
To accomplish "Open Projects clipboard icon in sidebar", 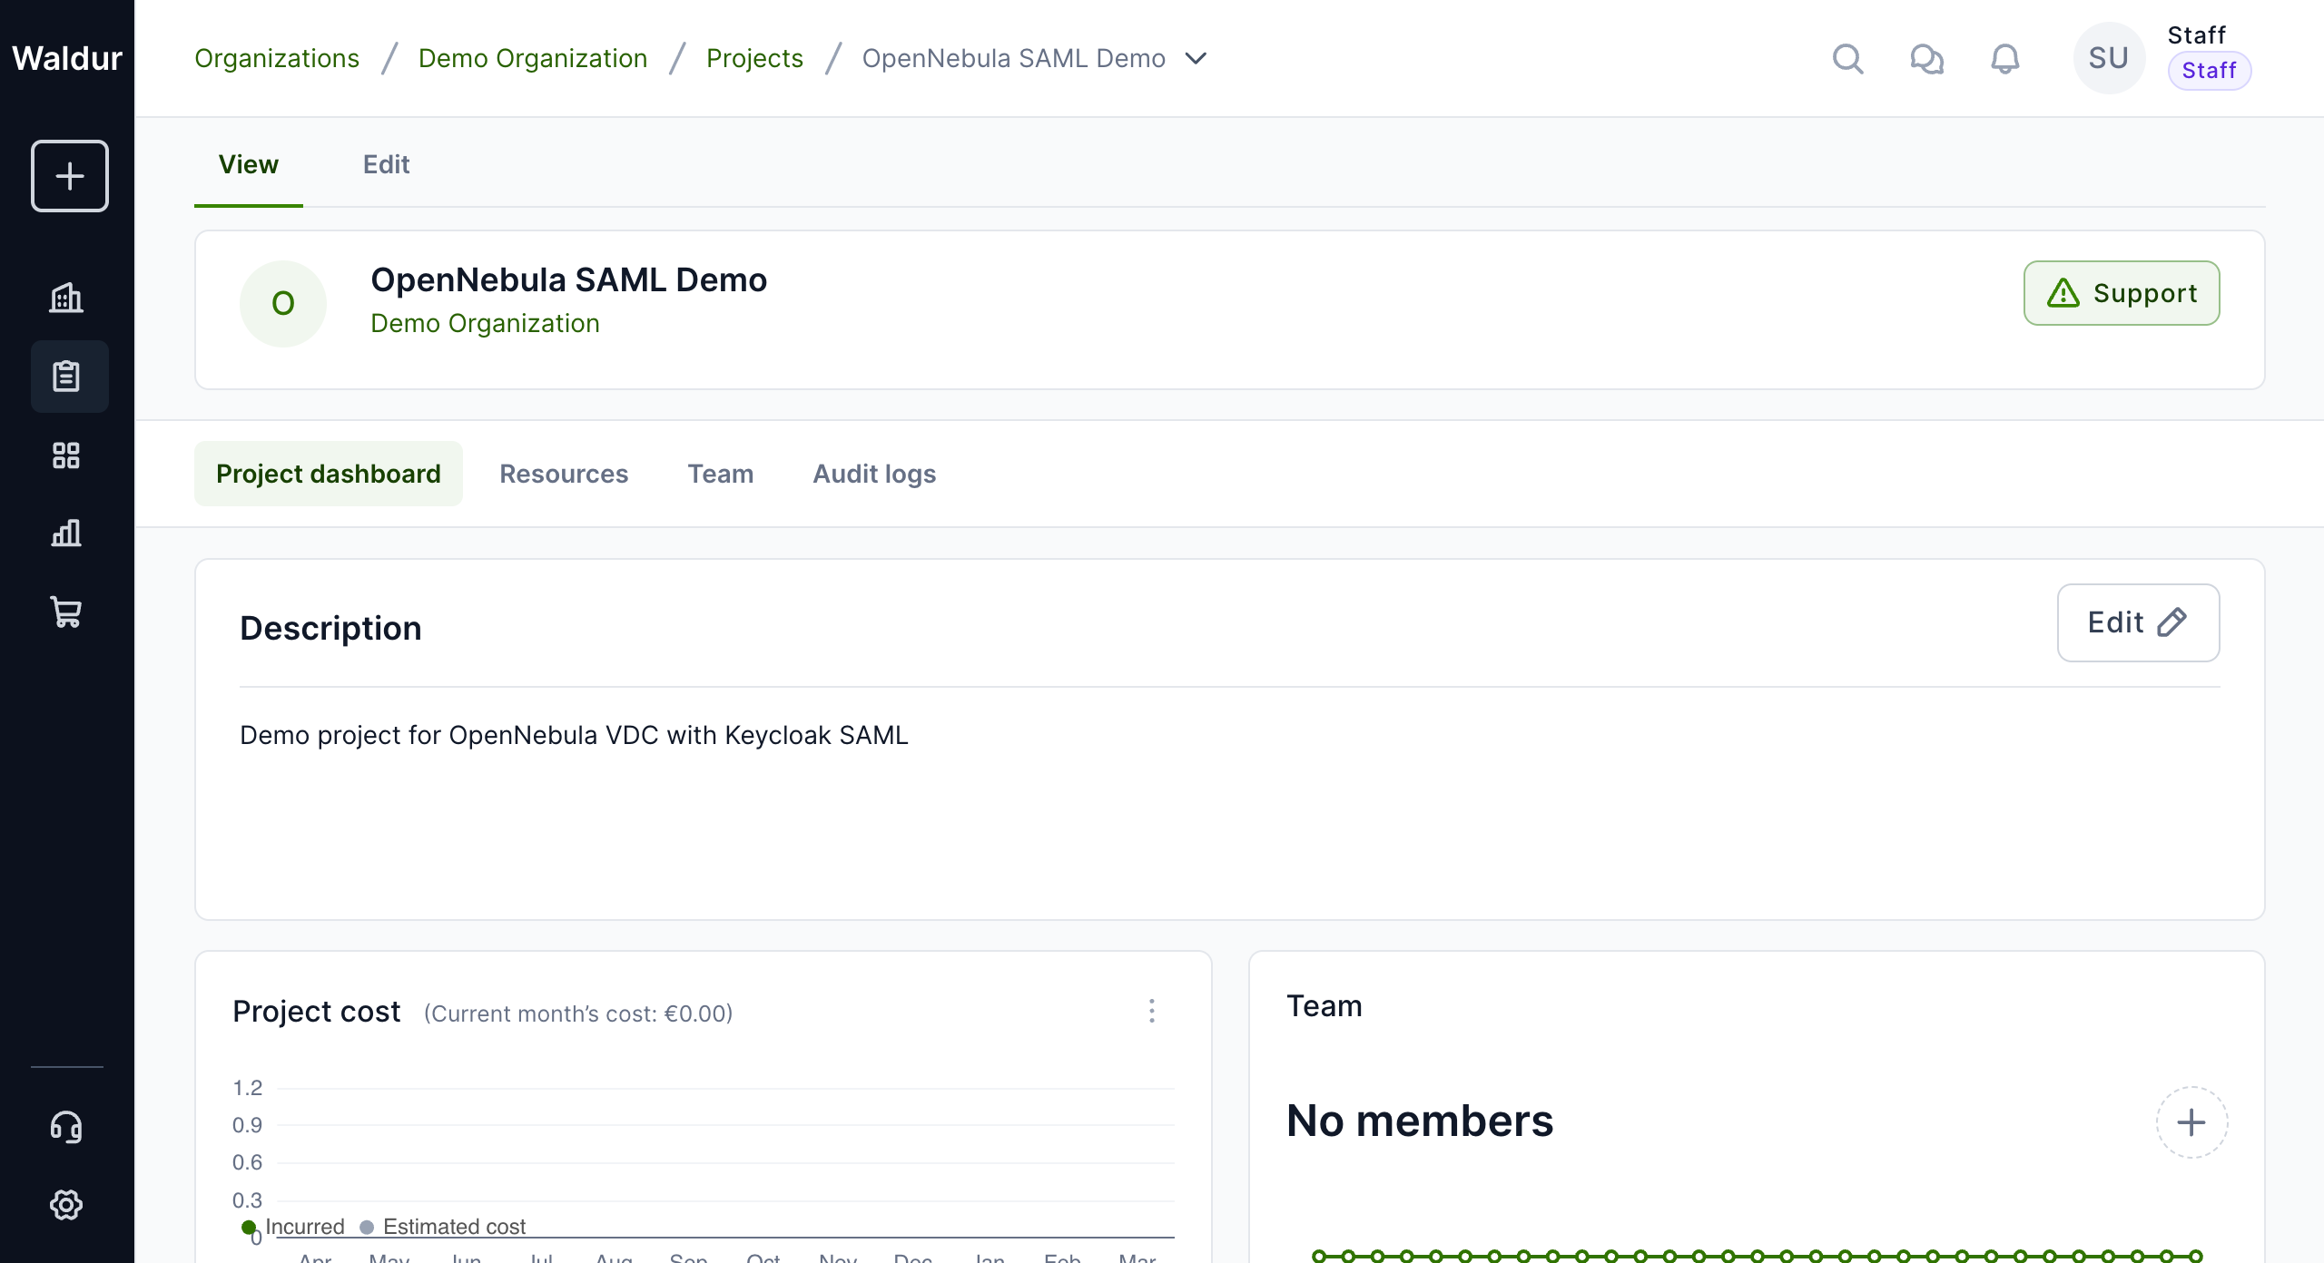I will click(66, 377).
